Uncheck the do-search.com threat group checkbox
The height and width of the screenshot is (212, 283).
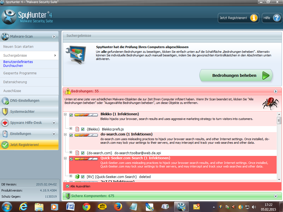pos(71,135)
